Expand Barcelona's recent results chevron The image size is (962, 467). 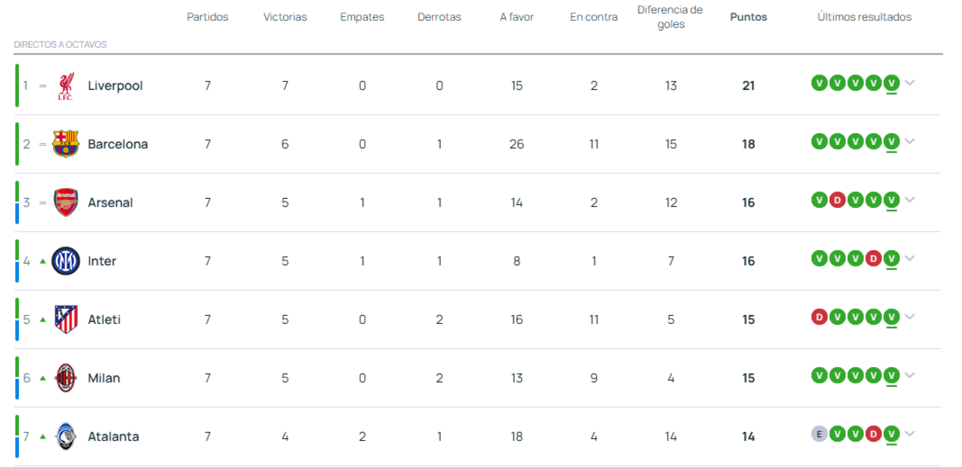[x=910, y=141]
